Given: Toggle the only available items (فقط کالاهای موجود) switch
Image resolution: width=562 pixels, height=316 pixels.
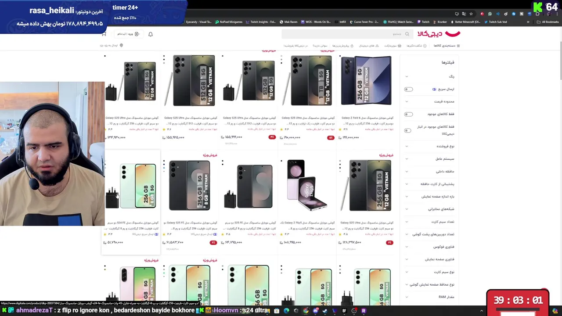Looking at the screenshot, I should 408,114.
